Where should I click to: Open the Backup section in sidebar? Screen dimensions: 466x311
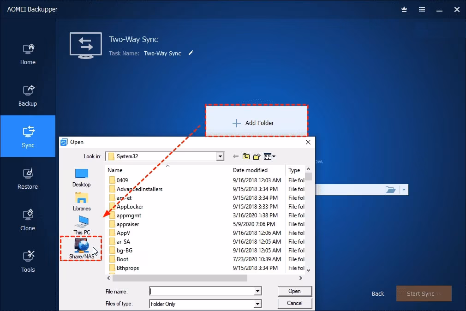point(28,96)
